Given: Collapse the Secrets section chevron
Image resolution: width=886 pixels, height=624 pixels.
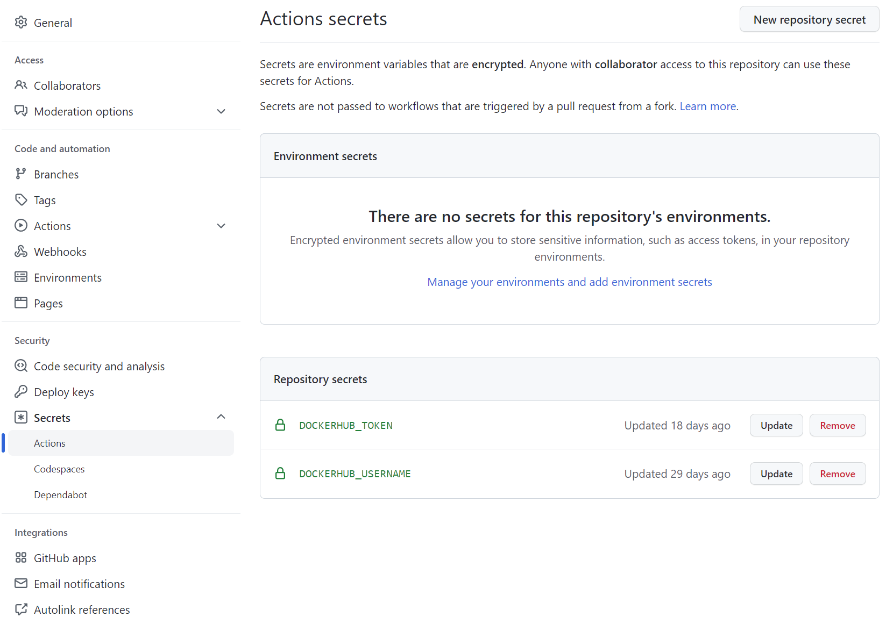Looking at the screenshot, I should (221, 417).
